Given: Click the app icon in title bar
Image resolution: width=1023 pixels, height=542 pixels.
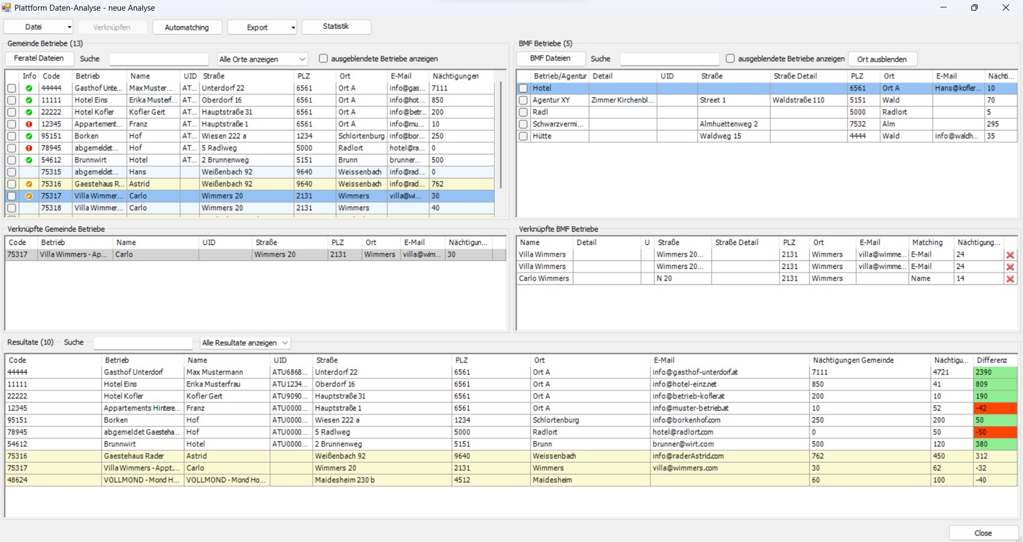Looking at the screenshot, I should [x=7, y=7].
